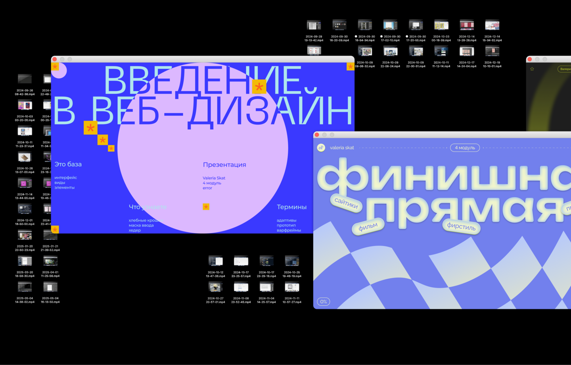Select file 2024-12-17 14-24-04.mp4
571x365 pixels.
(x=467, y=57)
